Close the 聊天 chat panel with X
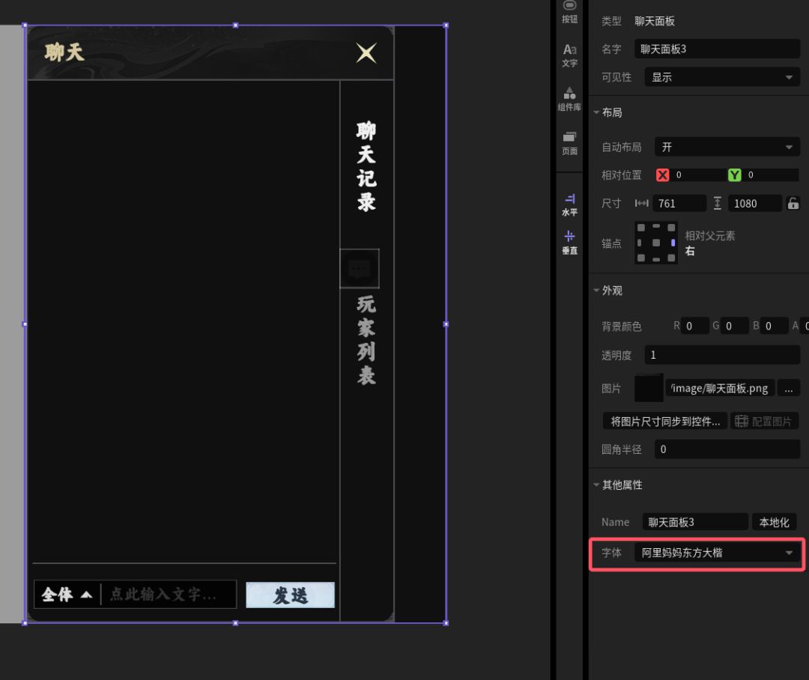This screenshot has height=680, width=809. pyautogui.click(x=366, y=52)
